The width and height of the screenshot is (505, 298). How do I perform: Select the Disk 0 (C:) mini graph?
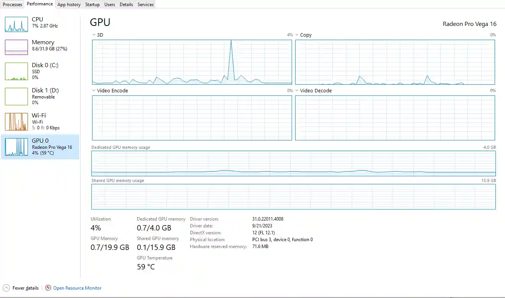pos(16,71)
